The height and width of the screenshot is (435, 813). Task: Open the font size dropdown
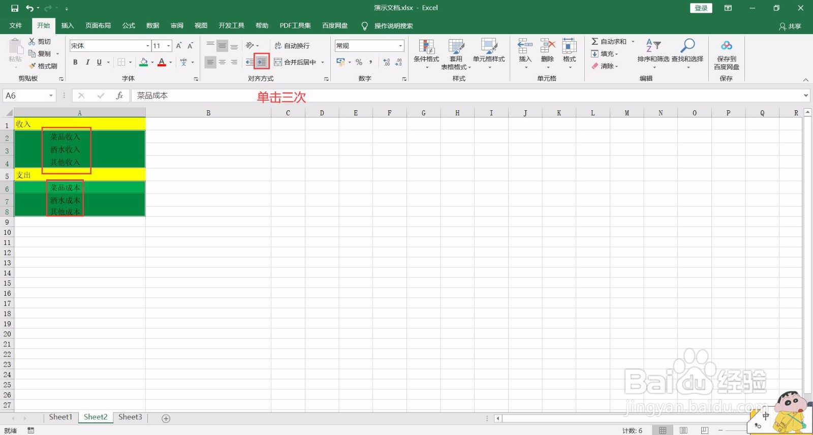[169, 46]
